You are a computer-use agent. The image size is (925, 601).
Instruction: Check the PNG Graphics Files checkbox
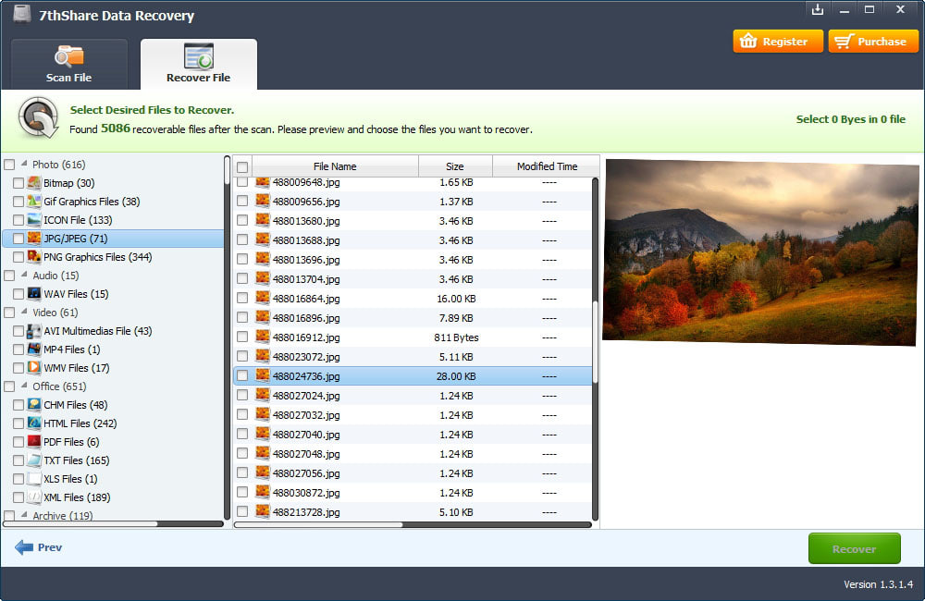pos(18,257)
